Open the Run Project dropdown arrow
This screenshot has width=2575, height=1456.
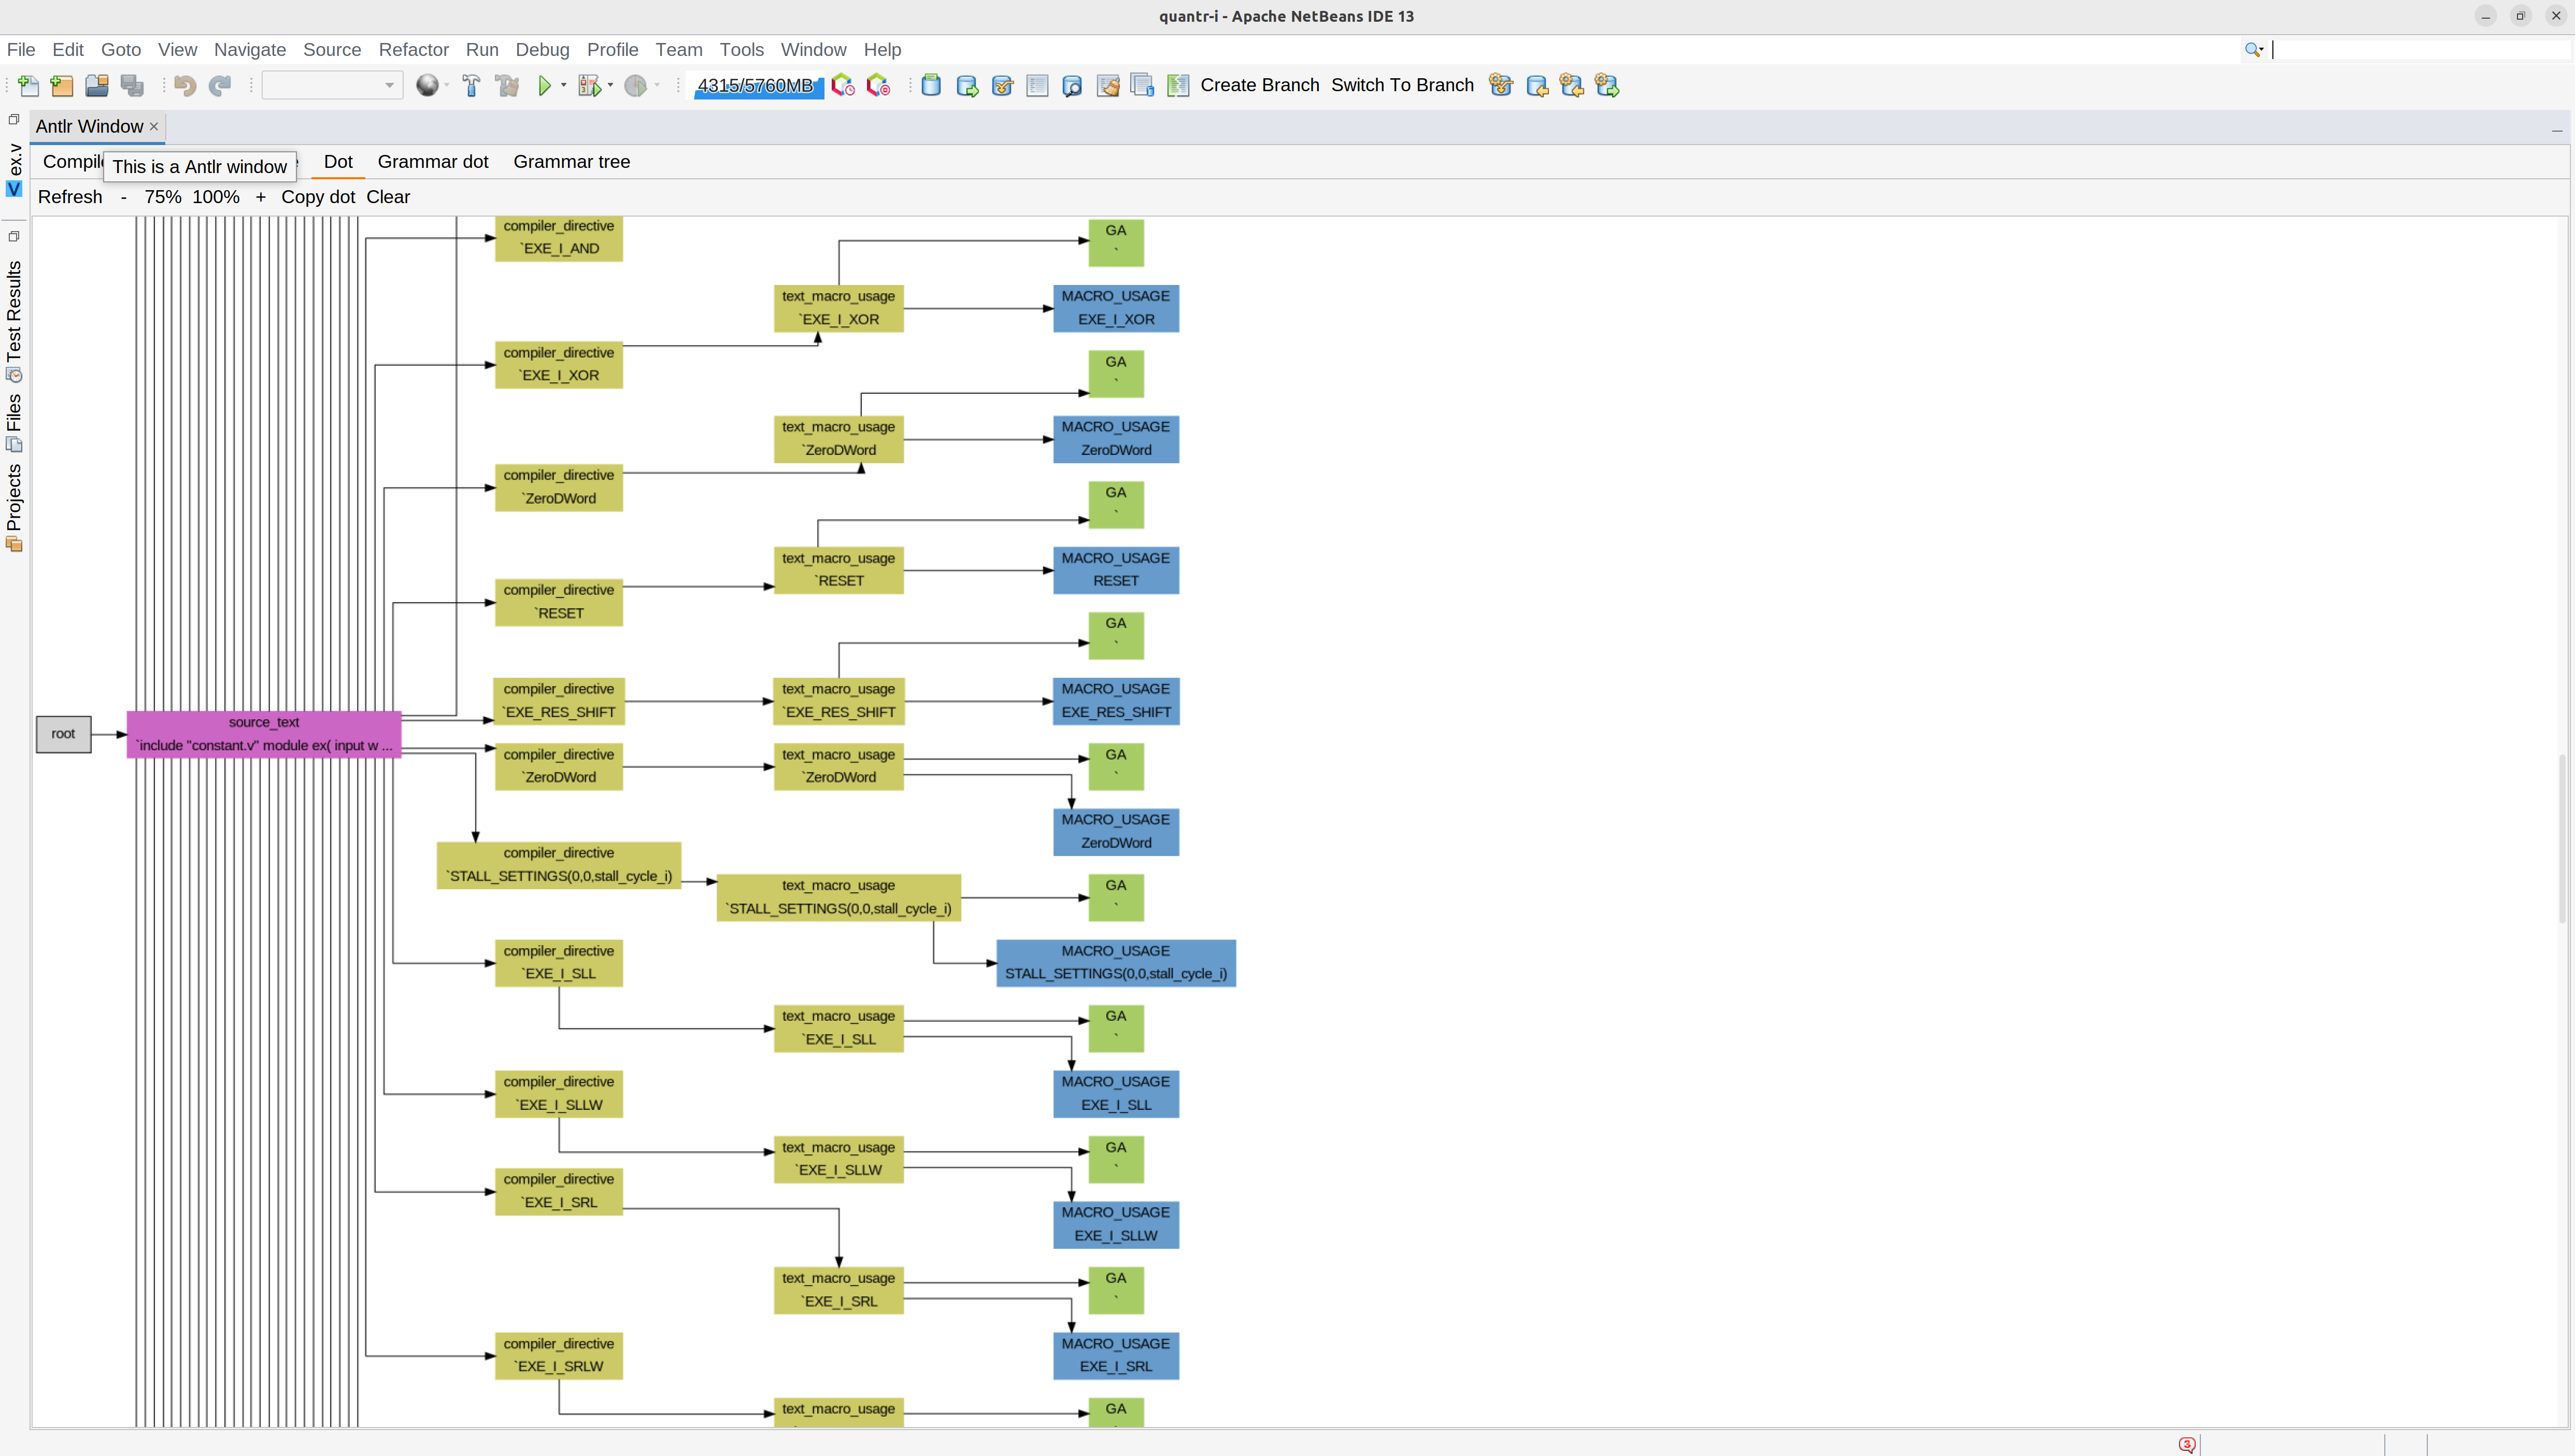click(x=564, y=85)
